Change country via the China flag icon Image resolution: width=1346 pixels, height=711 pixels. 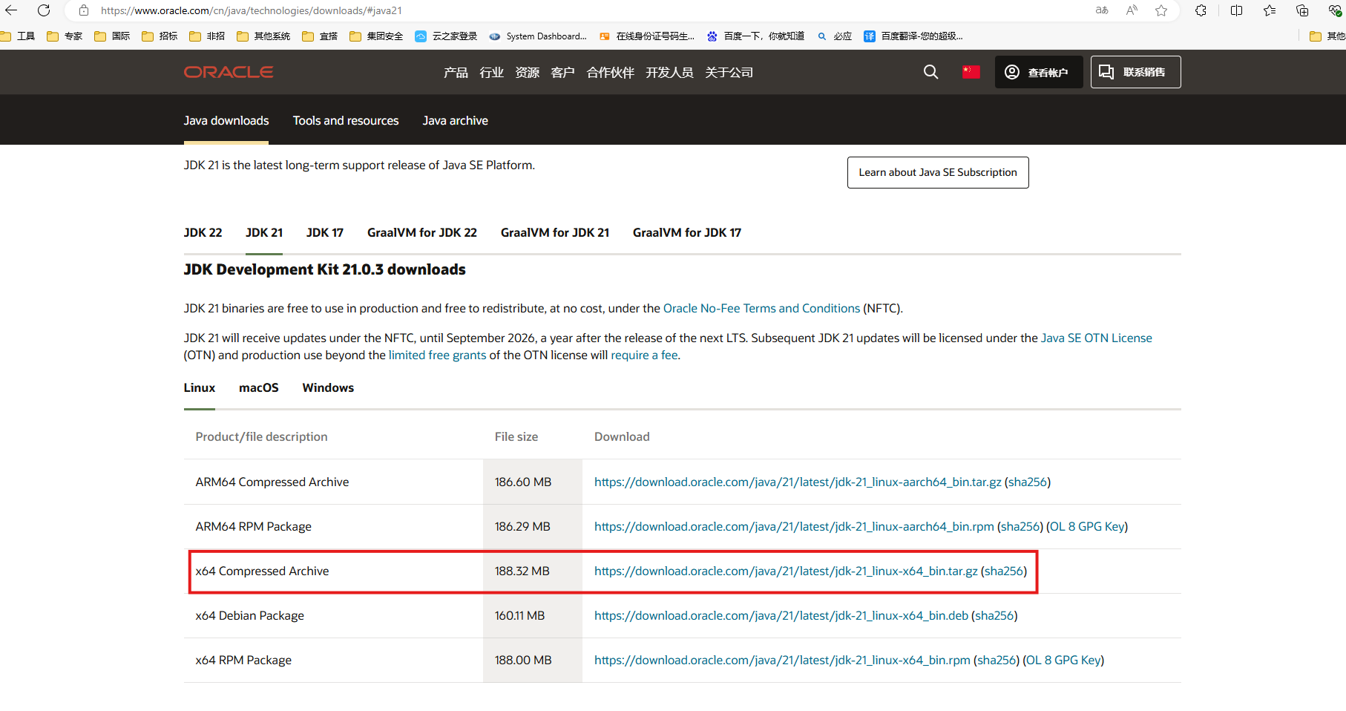click(971, 72)
